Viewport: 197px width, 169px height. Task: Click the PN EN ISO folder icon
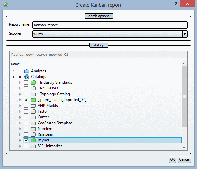tap(33, 88)
